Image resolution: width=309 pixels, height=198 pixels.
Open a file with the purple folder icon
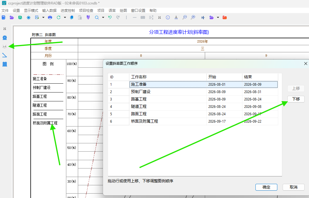coord(12,17)
